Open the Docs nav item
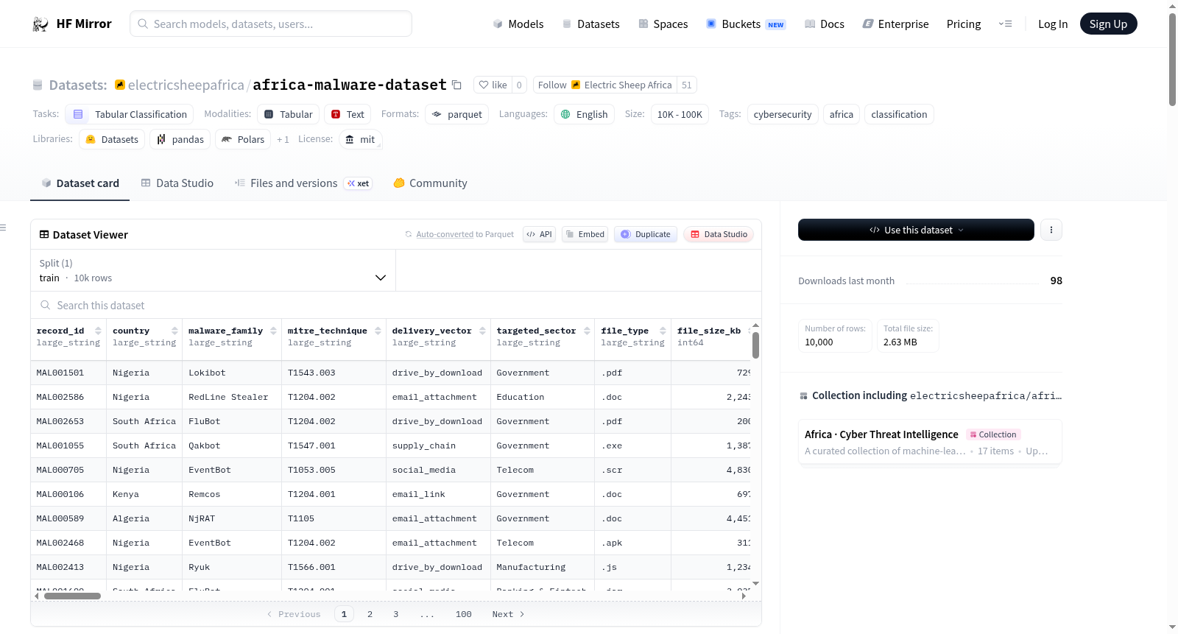 [x=825, y=24]
